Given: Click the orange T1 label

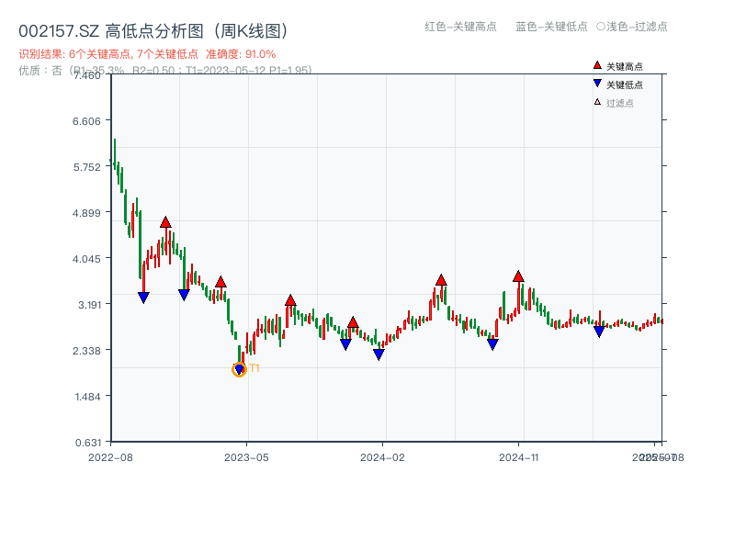Looking at the screenshot, I should tap(254, 368).
